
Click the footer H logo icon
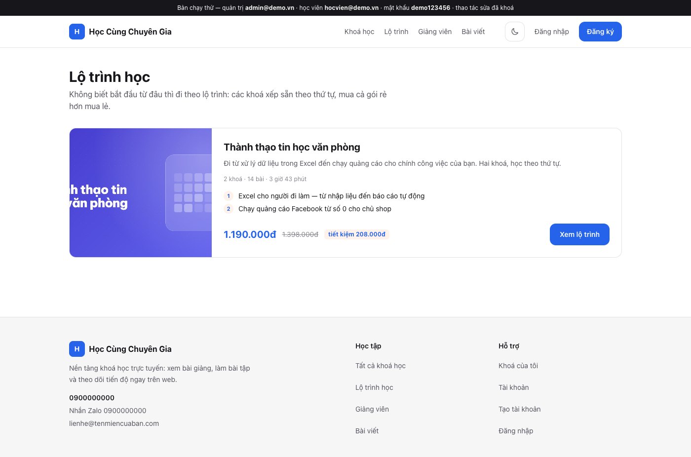click(x=77, y=349)
